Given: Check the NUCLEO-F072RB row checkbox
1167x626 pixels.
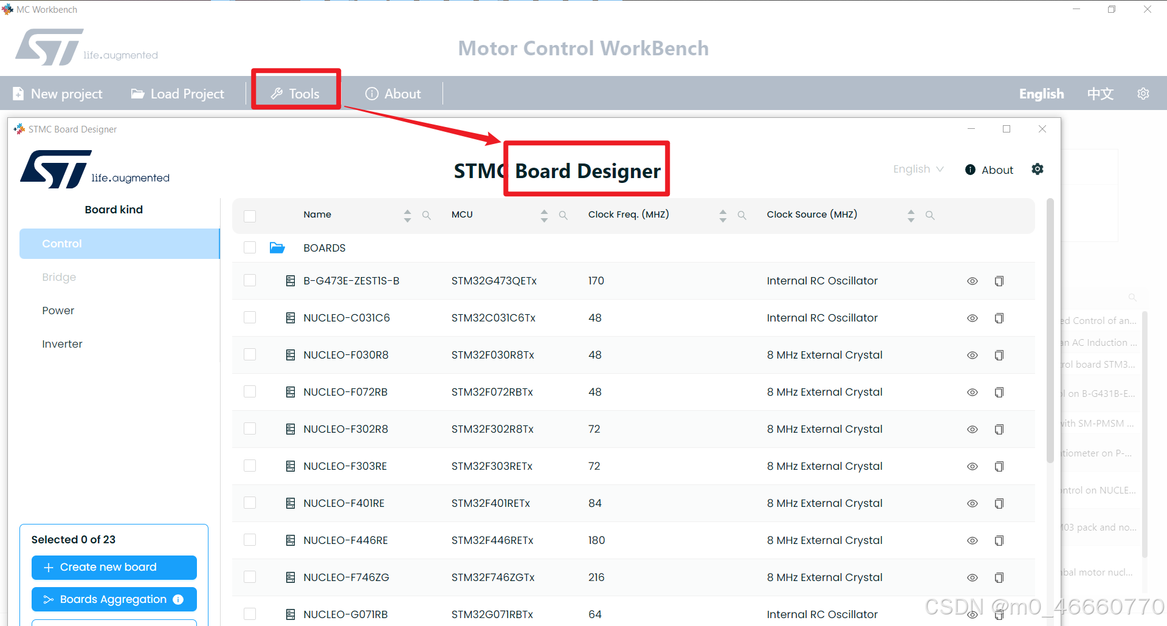Looking at the screenshot, I should tap(250, 391).
